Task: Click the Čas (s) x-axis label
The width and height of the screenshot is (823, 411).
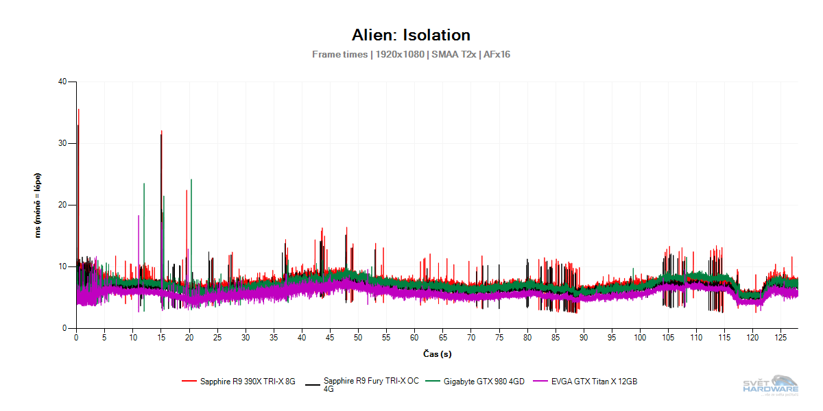Action: [x=437, y=353]
